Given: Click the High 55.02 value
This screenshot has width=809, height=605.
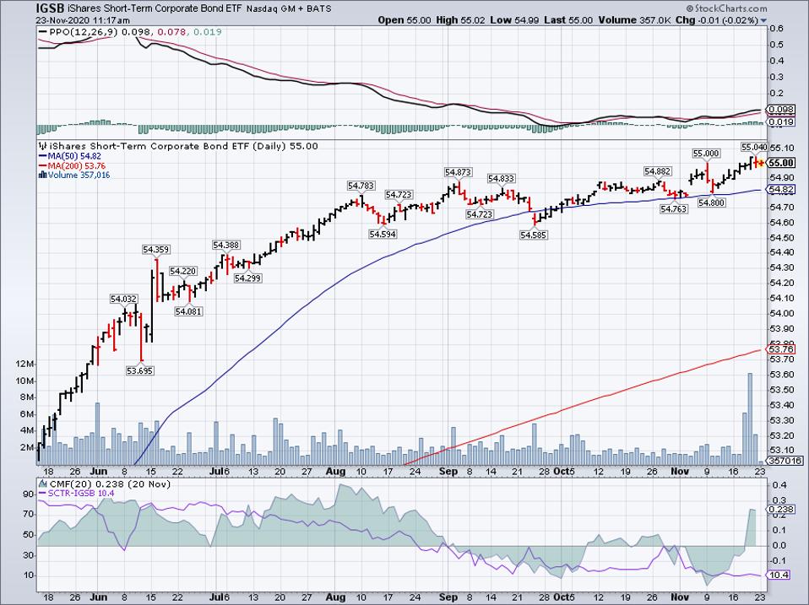Looking at the screenshot, I should click(461, 20).
